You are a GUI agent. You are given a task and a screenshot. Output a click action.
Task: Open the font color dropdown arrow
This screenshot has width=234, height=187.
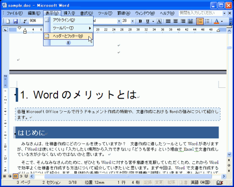(222, 21)
